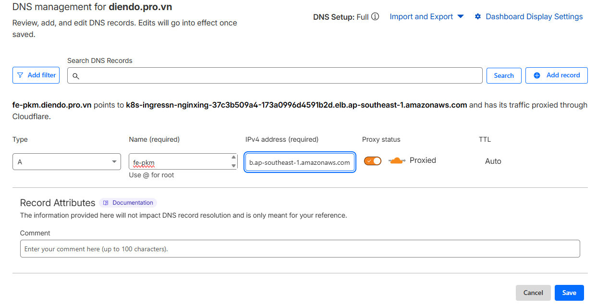597x307 pixels.
Task: Save the DNS record changes
Action: [569, 293]
